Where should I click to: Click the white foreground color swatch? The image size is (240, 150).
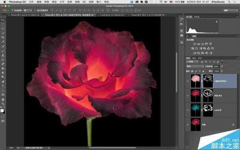click(x=2, y=111)
